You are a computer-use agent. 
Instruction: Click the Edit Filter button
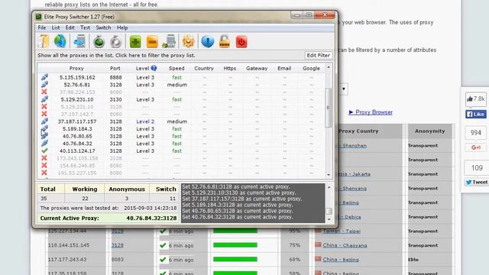click(318, 55)
